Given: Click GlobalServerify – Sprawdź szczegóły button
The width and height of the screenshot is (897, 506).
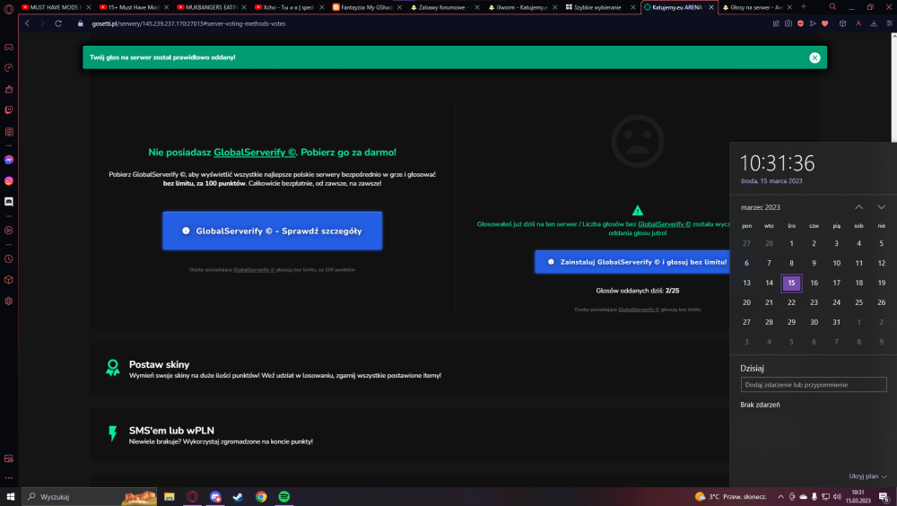Looking at the screenshot, I should tap(273, 231).
